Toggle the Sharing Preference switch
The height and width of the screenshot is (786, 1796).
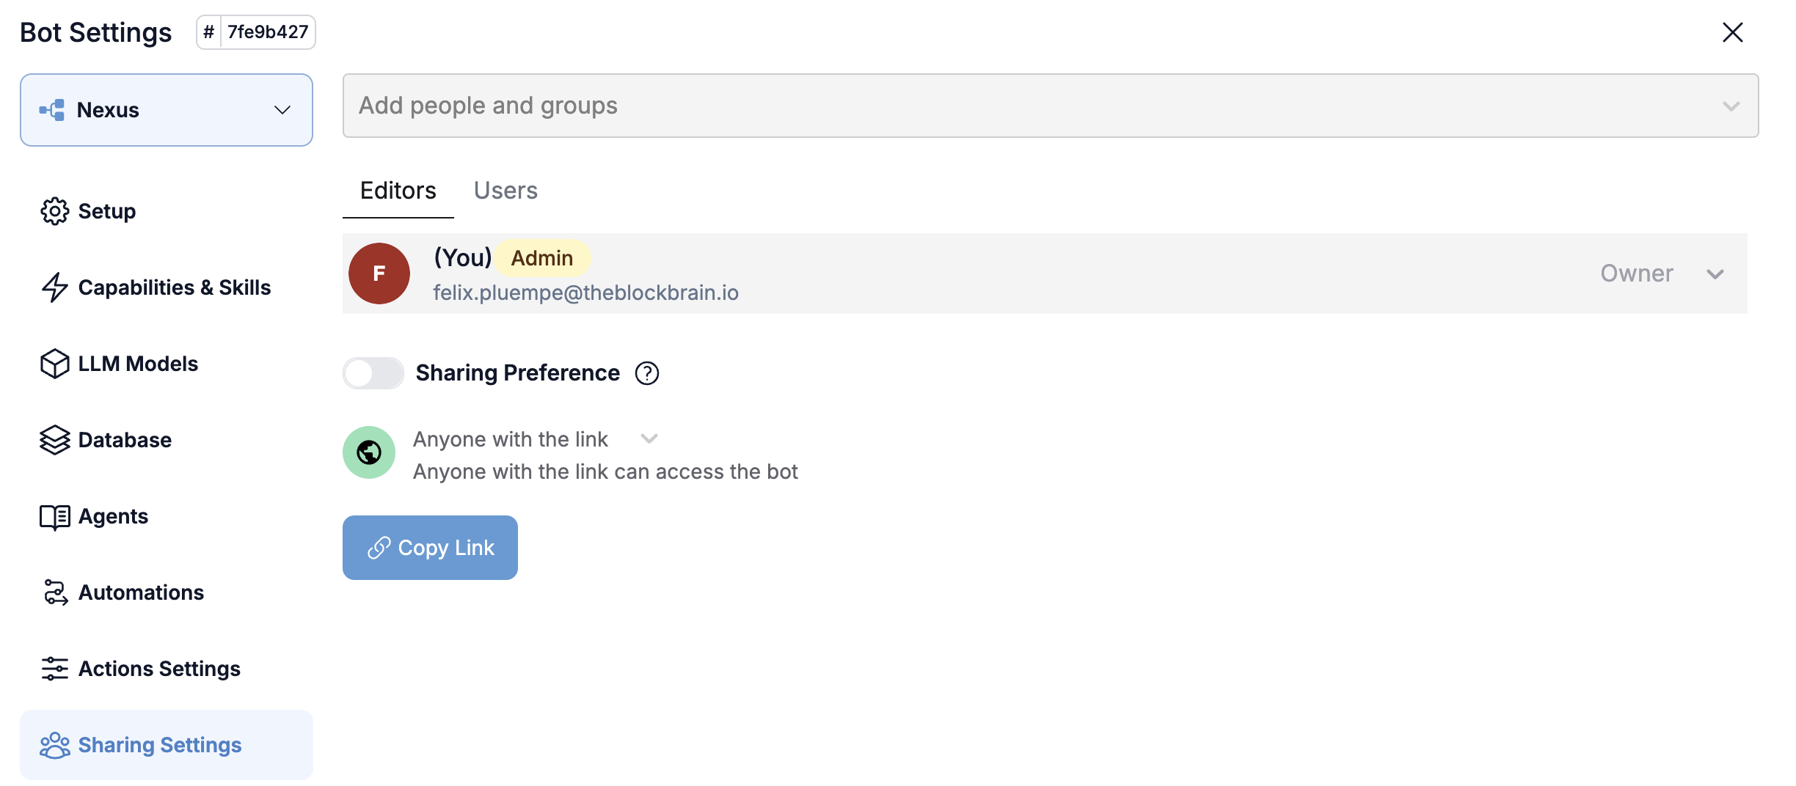pyautogui.click(x=373, y=373)
